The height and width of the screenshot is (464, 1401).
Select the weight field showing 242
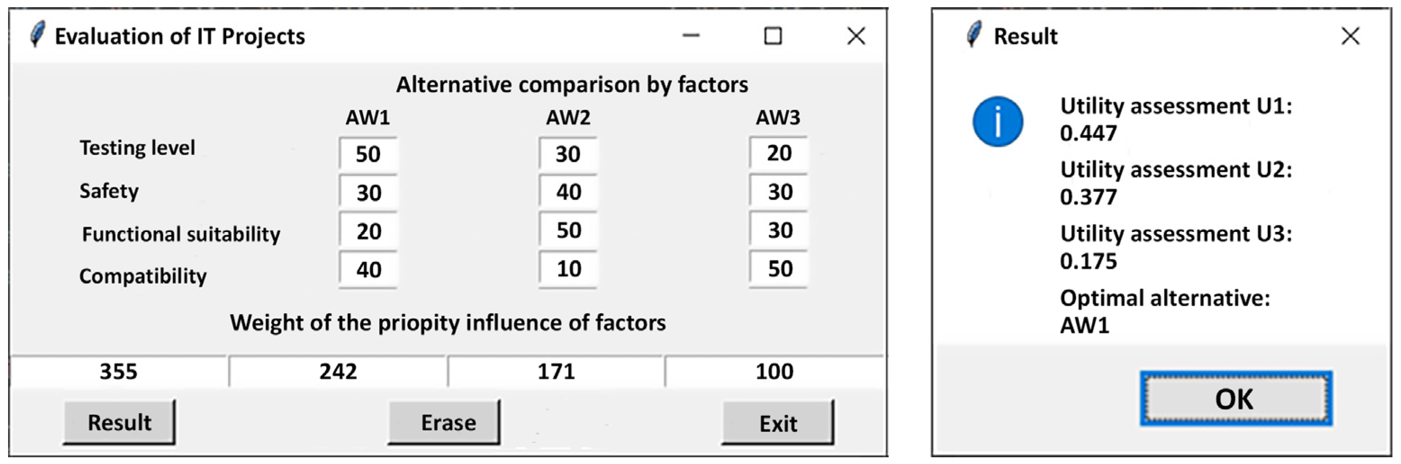[x=338, y=371]
